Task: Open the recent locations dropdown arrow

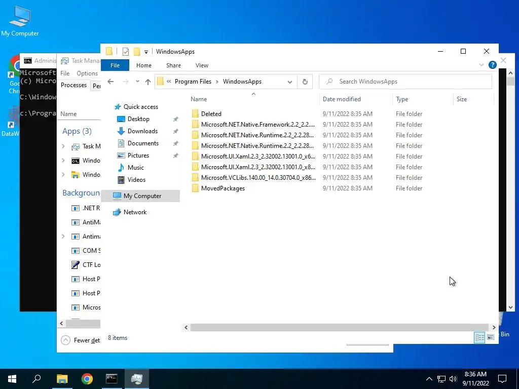Action: 137,82
